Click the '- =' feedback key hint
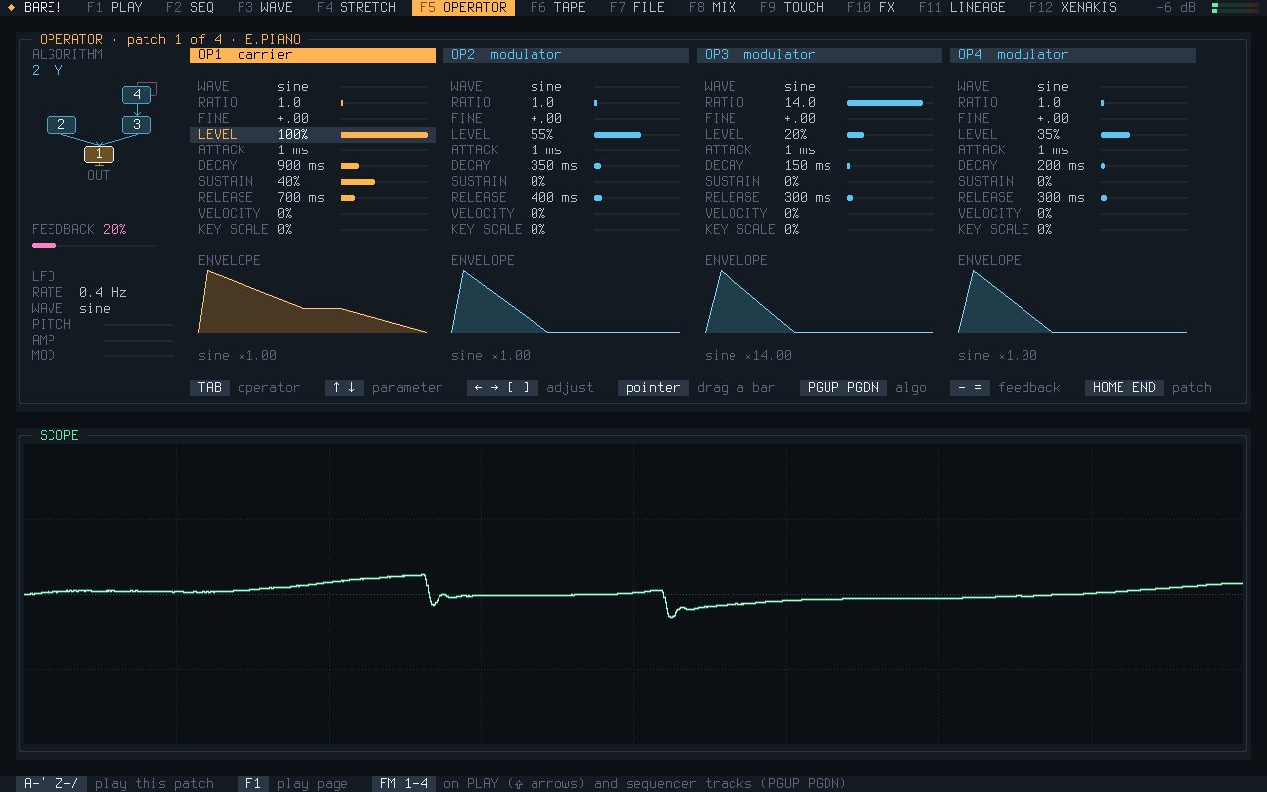 [x=1006, y=388]
